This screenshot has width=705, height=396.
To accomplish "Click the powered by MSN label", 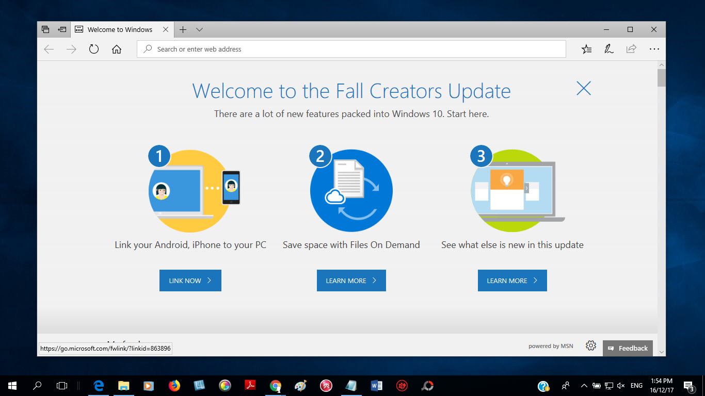I will pos(551,346).
